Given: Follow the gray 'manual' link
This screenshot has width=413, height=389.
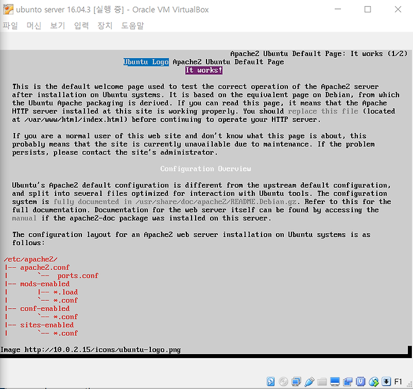Looking at the screenshot, I should coord(24,218).
